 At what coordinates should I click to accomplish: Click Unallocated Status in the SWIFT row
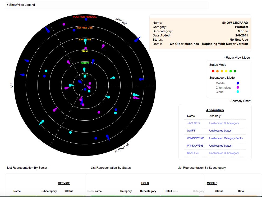(x=220, y=130)
